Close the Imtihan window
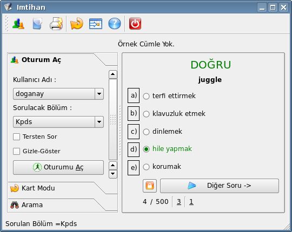Screen dimensions: 292x232 pos(284,8)
